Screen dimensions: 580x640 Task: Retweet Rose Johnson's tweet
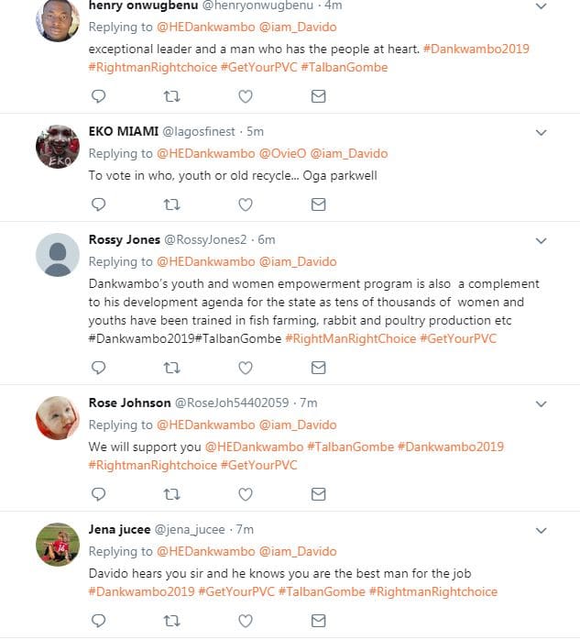click(x=171, y=493)
